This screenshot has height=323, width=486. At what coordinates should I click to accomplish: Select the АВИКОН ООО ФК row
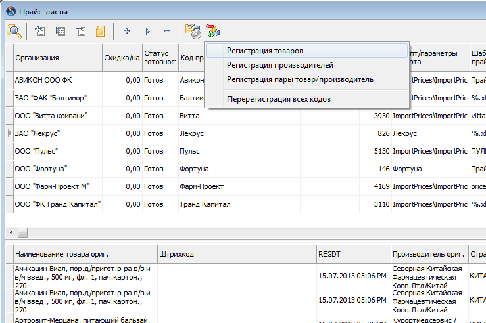pyautogui.click(x=245, y=81)
